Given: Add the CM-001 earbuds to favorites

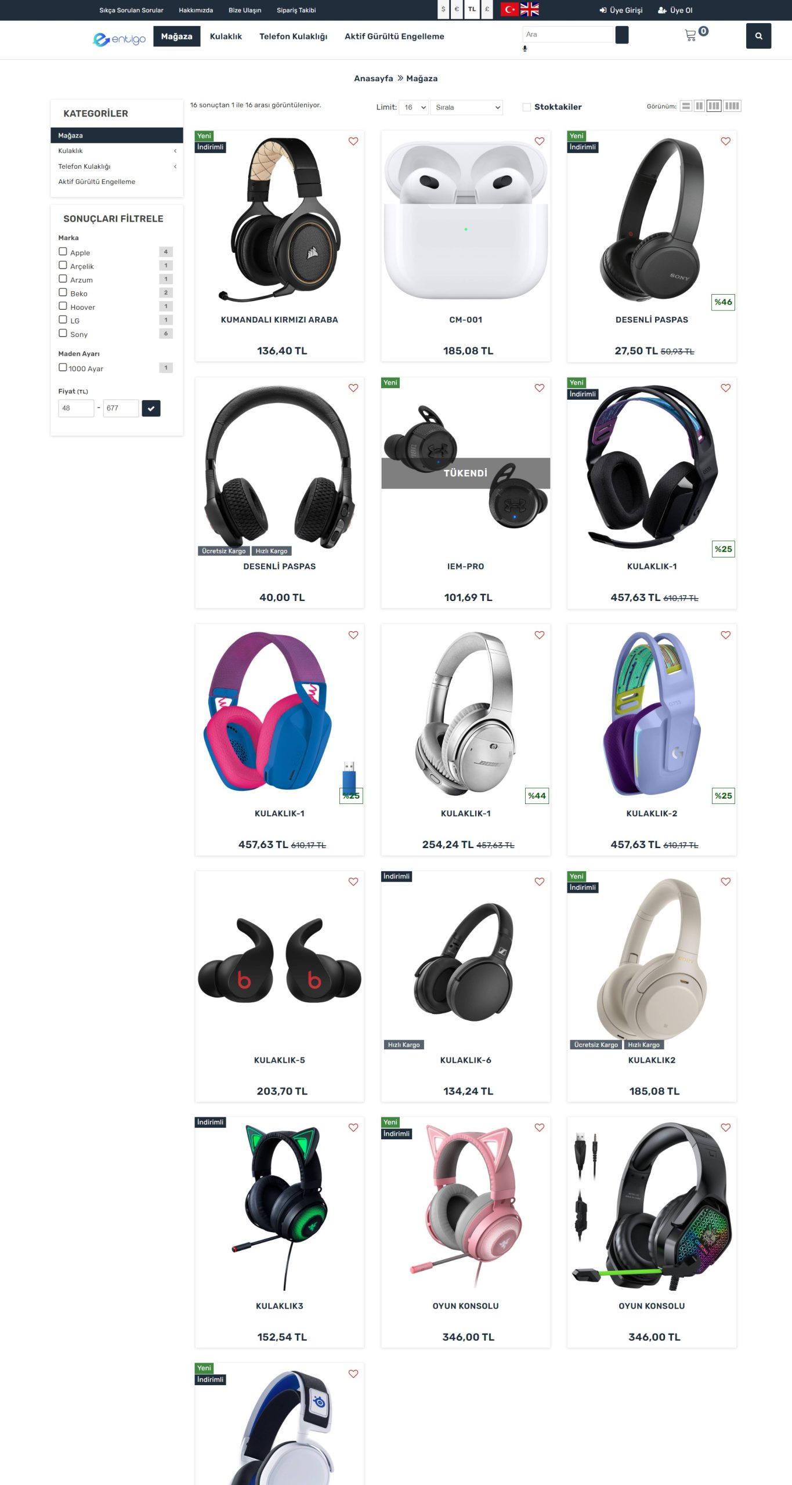Looking at the screenshot, I should tap(539, 141).
